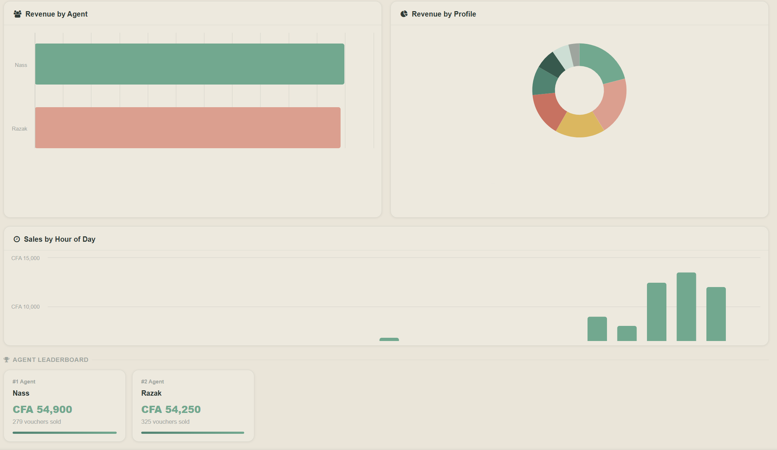This screenshot has width=777, height=450.
Task: Open the #2 Agent Razak leaderboard card
Action: coord(193,406)
